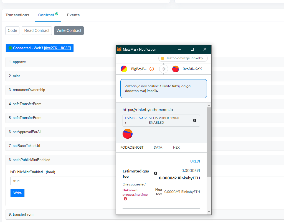Screen dimensions: 284x222
Task: Select the recipient 0xbD5...9e19 avatar
Action: coord(175,69)
